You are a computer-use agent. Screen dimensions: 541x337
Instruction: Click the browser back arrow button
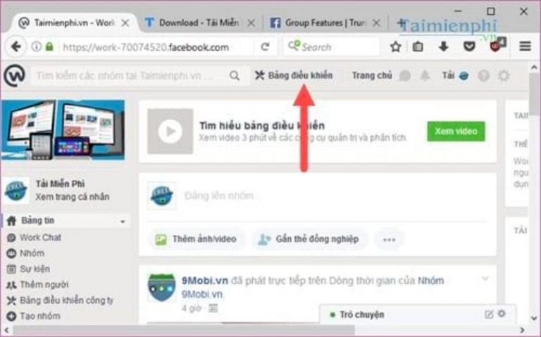tap(16, 46)
